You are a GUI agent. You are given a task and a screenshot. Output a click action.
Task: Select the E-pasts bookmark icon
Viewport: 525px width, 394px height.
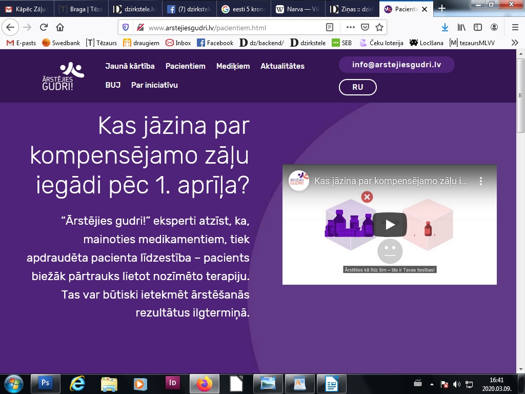pyautogui.click(x=9, y=43)
